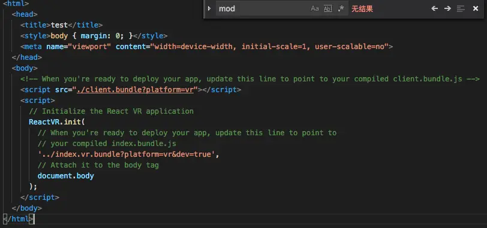Click the ReactVR.init( call

57,122
